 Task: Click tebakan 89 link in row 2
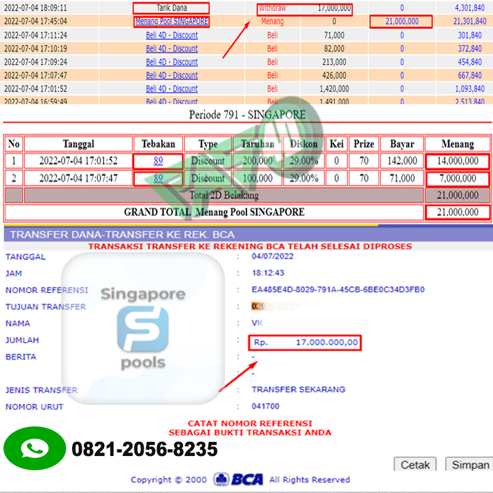point(158,178)
